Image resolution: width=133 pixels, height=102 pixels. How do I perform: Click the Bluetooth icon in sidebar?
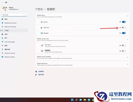(2, 23)
